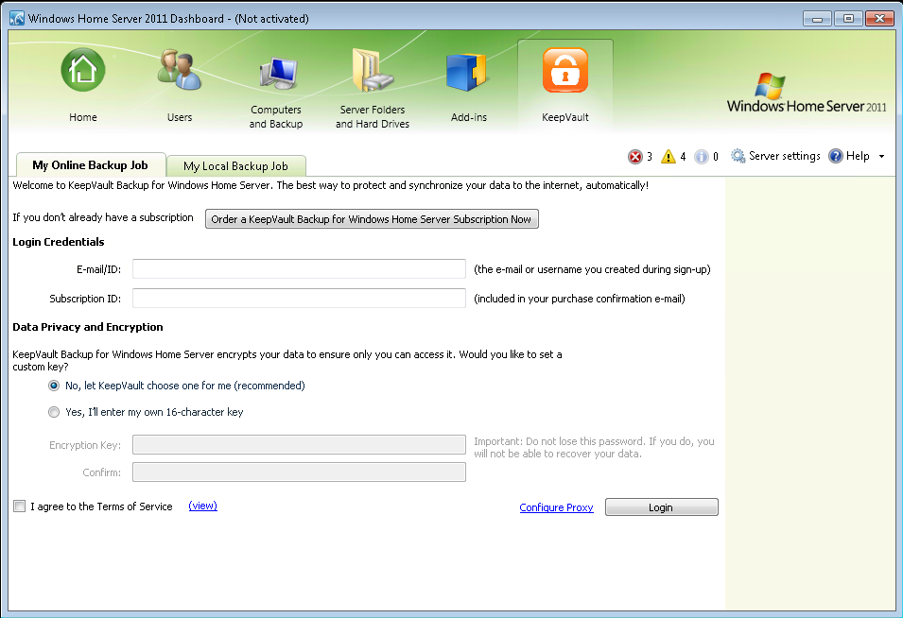Open the Terms of Service (view) link
The height and width of the screenshot is (618, 903).
(202, 506)
